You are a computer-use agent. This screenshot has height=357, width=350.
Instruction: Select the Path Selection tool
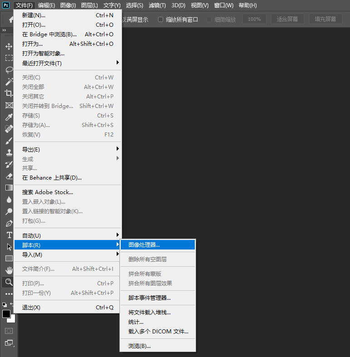click(x=9, y=247)
